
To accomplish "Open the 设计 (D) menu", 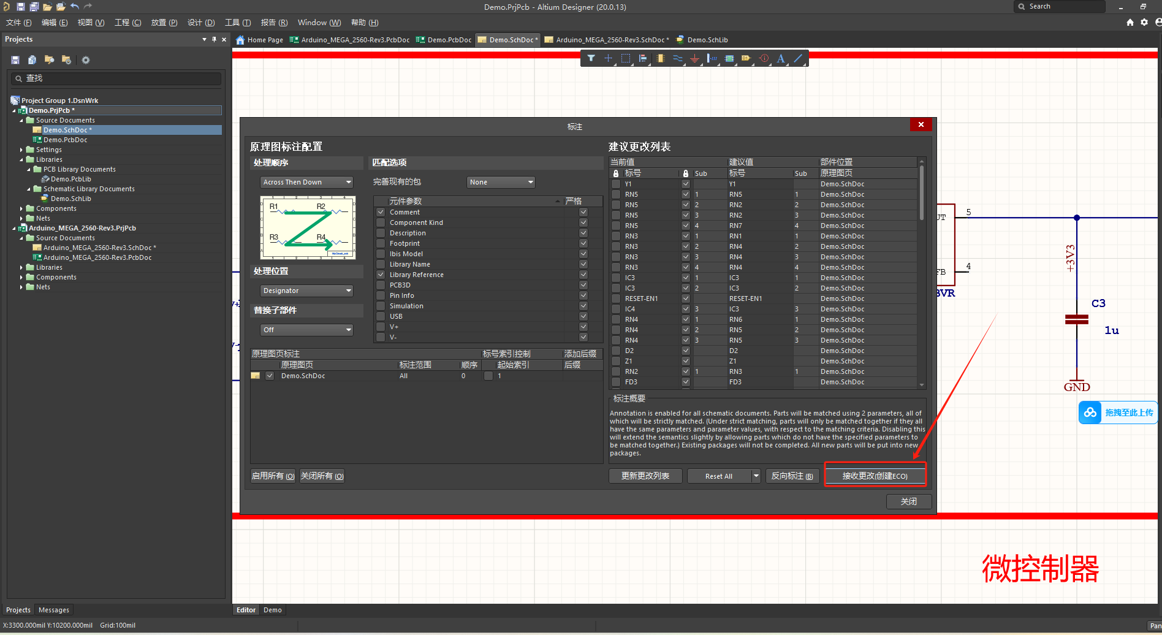I will point(201,23).
